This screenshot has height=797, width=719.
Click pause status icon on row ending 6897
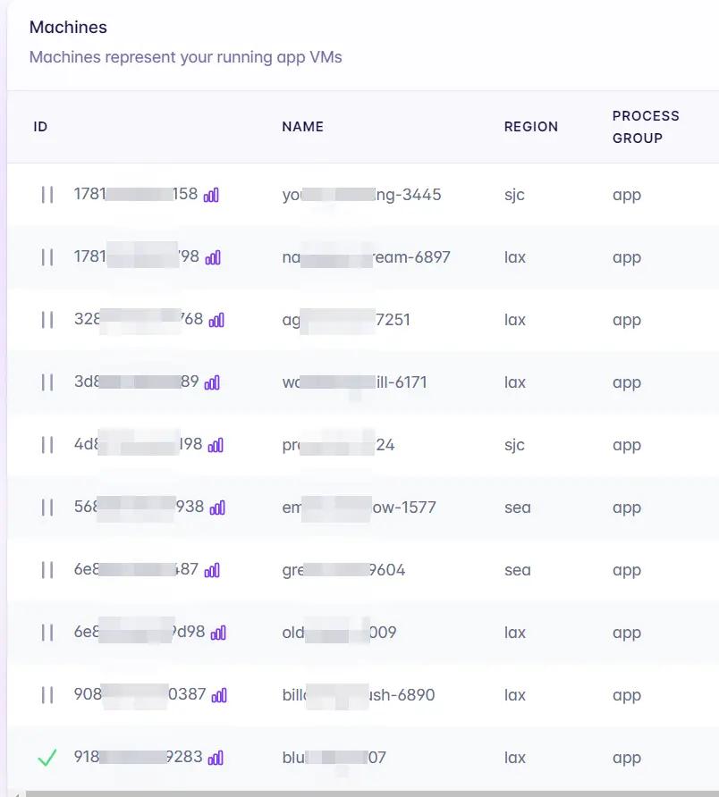pos(47,257)
